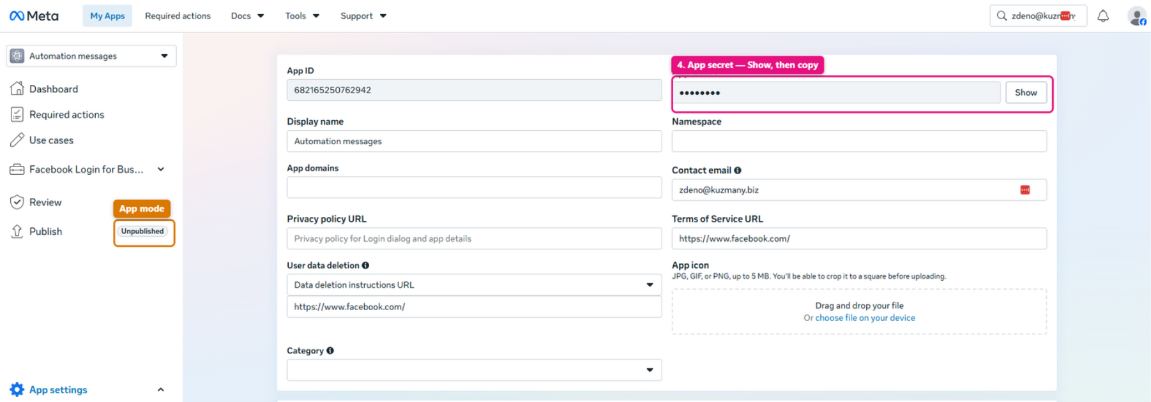Click the Required actions checklist icon in sidebar
The image size is (1151, 402).
point(17,114)
